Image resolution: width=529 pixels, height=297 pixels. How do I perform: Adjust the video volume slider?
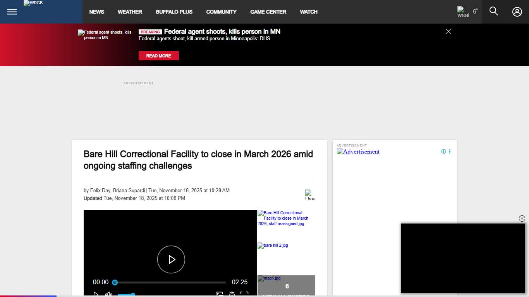(x=126, y=295)
